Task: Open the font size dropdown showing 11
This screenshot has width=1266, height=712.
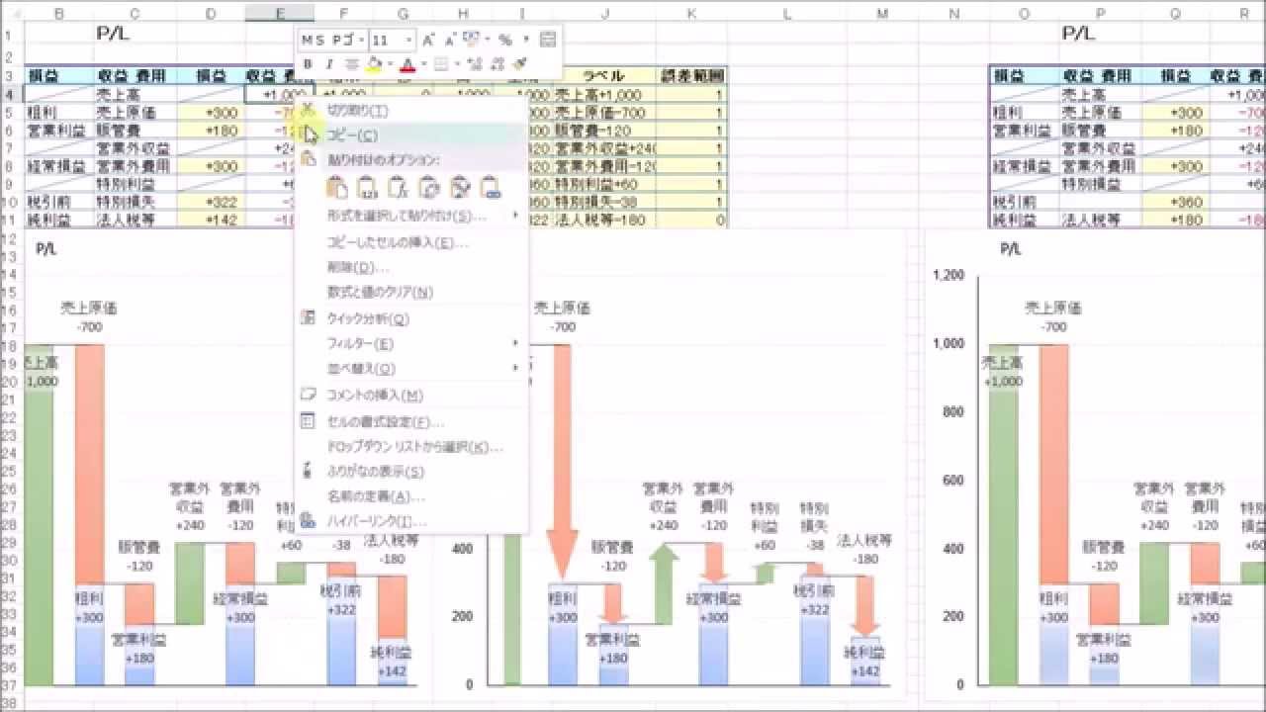Action: point(408,40)
